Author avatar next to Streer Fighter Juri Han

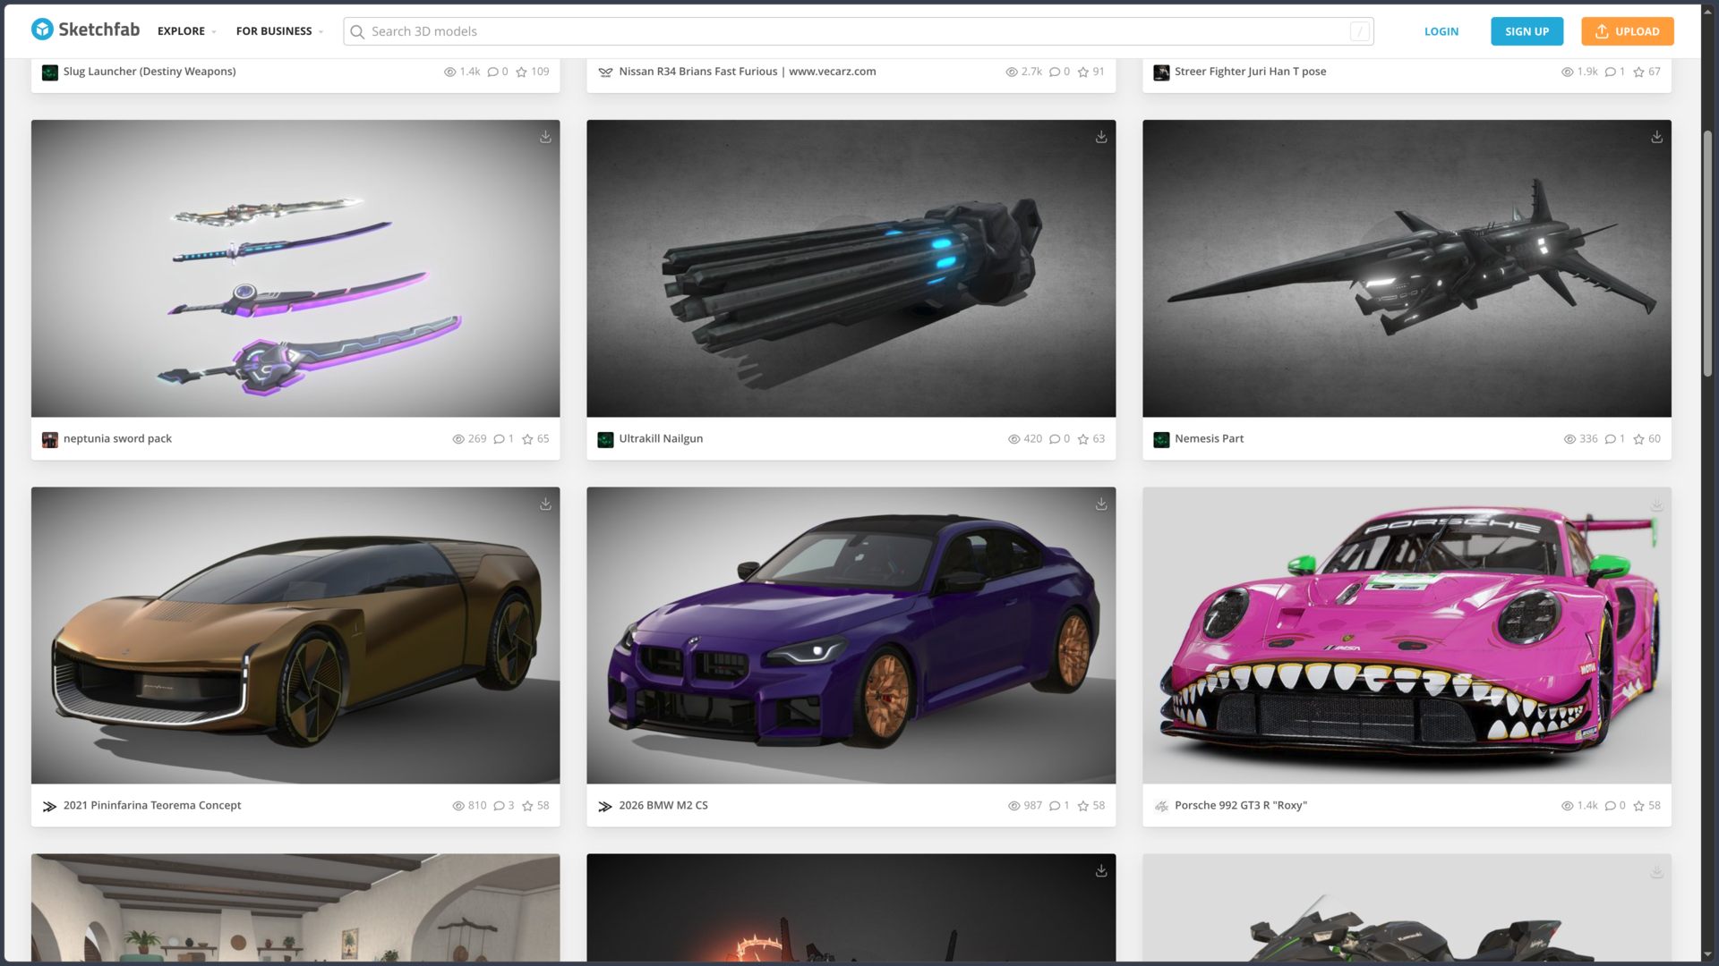[x=1161, y=72]
